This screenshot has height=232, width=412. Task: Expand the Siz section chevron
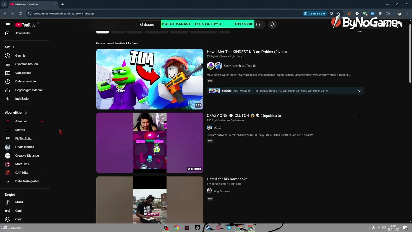point(13,47)
